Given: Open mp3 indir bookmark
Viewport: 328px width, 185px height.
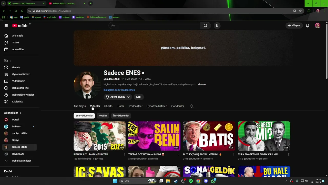Looking at the screenshot, I should pos(50,17).
